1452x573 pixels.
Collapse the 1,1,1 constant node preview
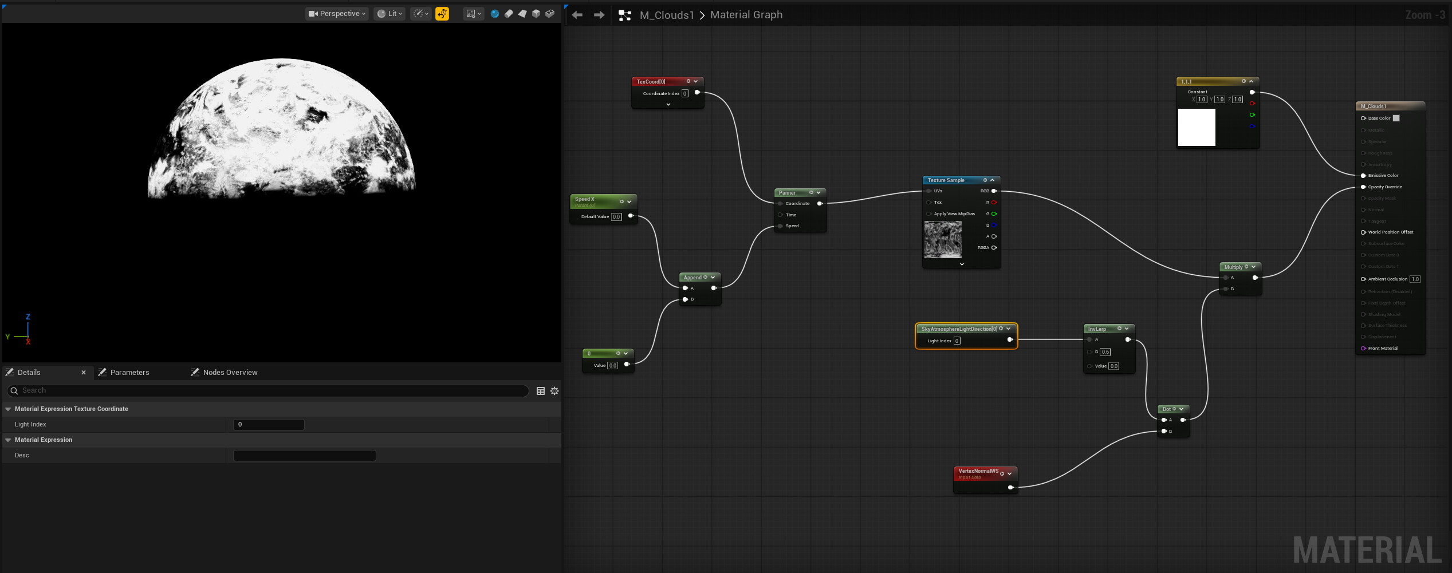1251,81
